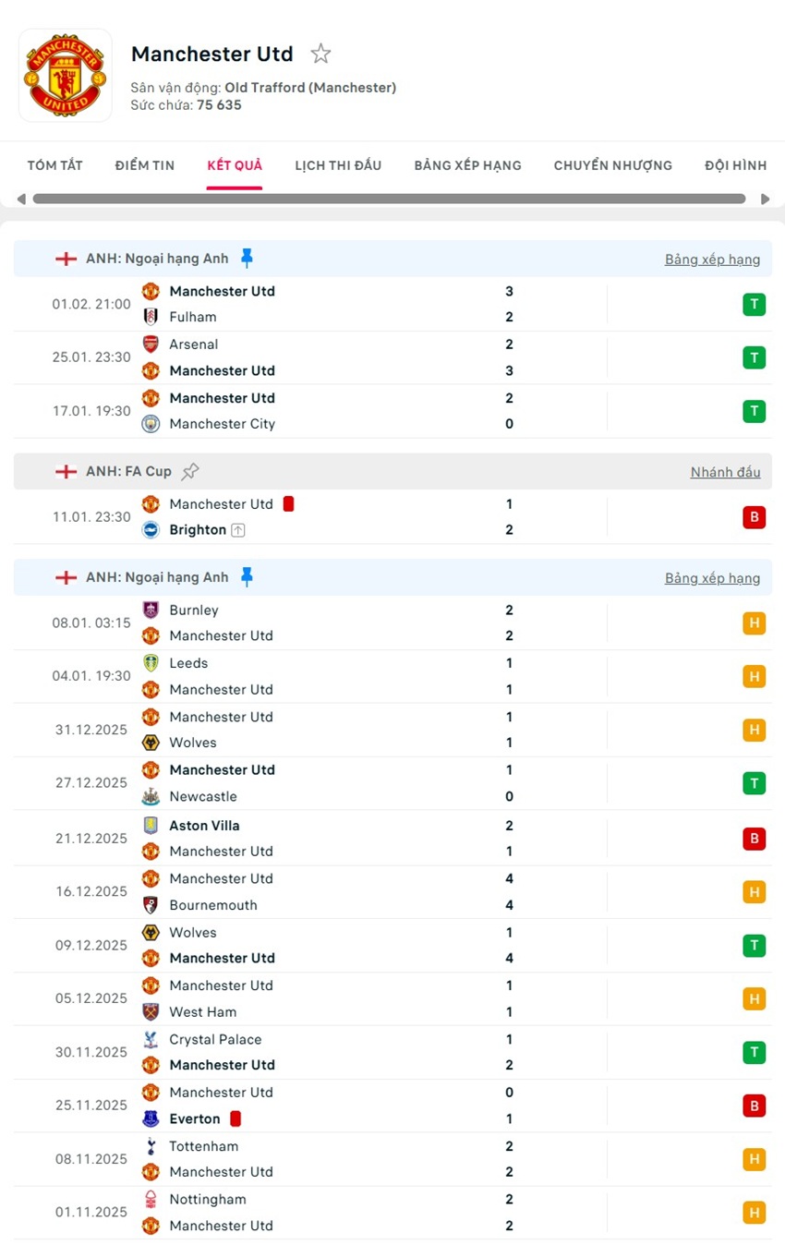Click the right chevron to scroll tabs
This screenshot has width=785, height=1245.
coord(765,198)
